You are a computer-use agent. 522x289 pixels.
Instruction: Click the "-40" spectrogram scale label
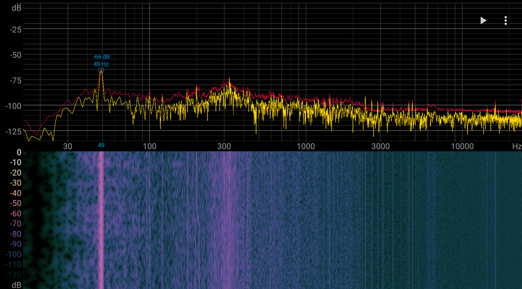[15, 193]
